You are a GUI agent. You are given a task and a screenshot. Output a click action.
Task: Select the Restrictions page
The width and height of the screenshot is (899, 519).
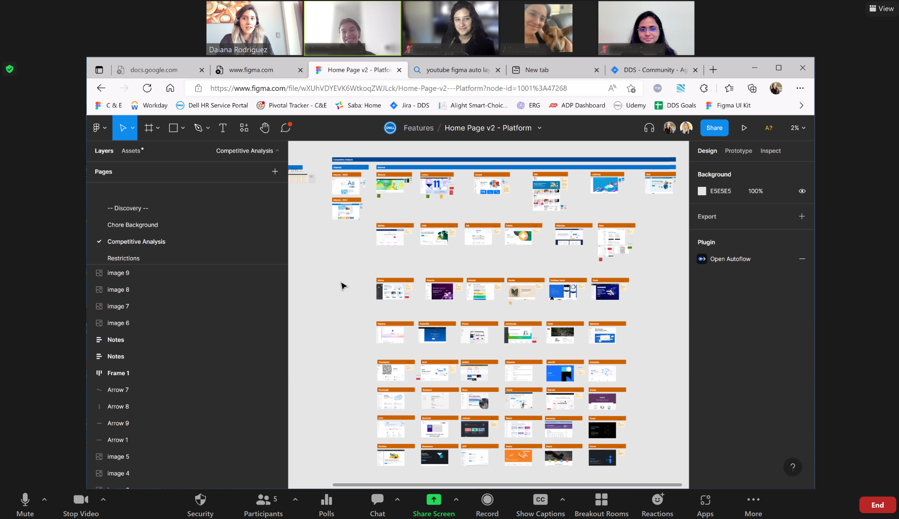(123, 258)
